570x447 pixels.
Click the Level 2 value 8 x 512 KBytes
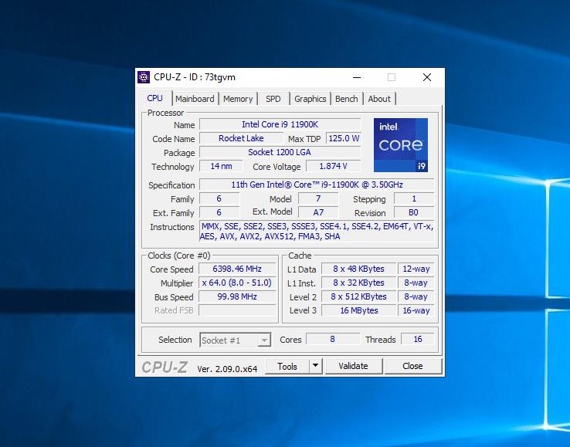[359, 296]
